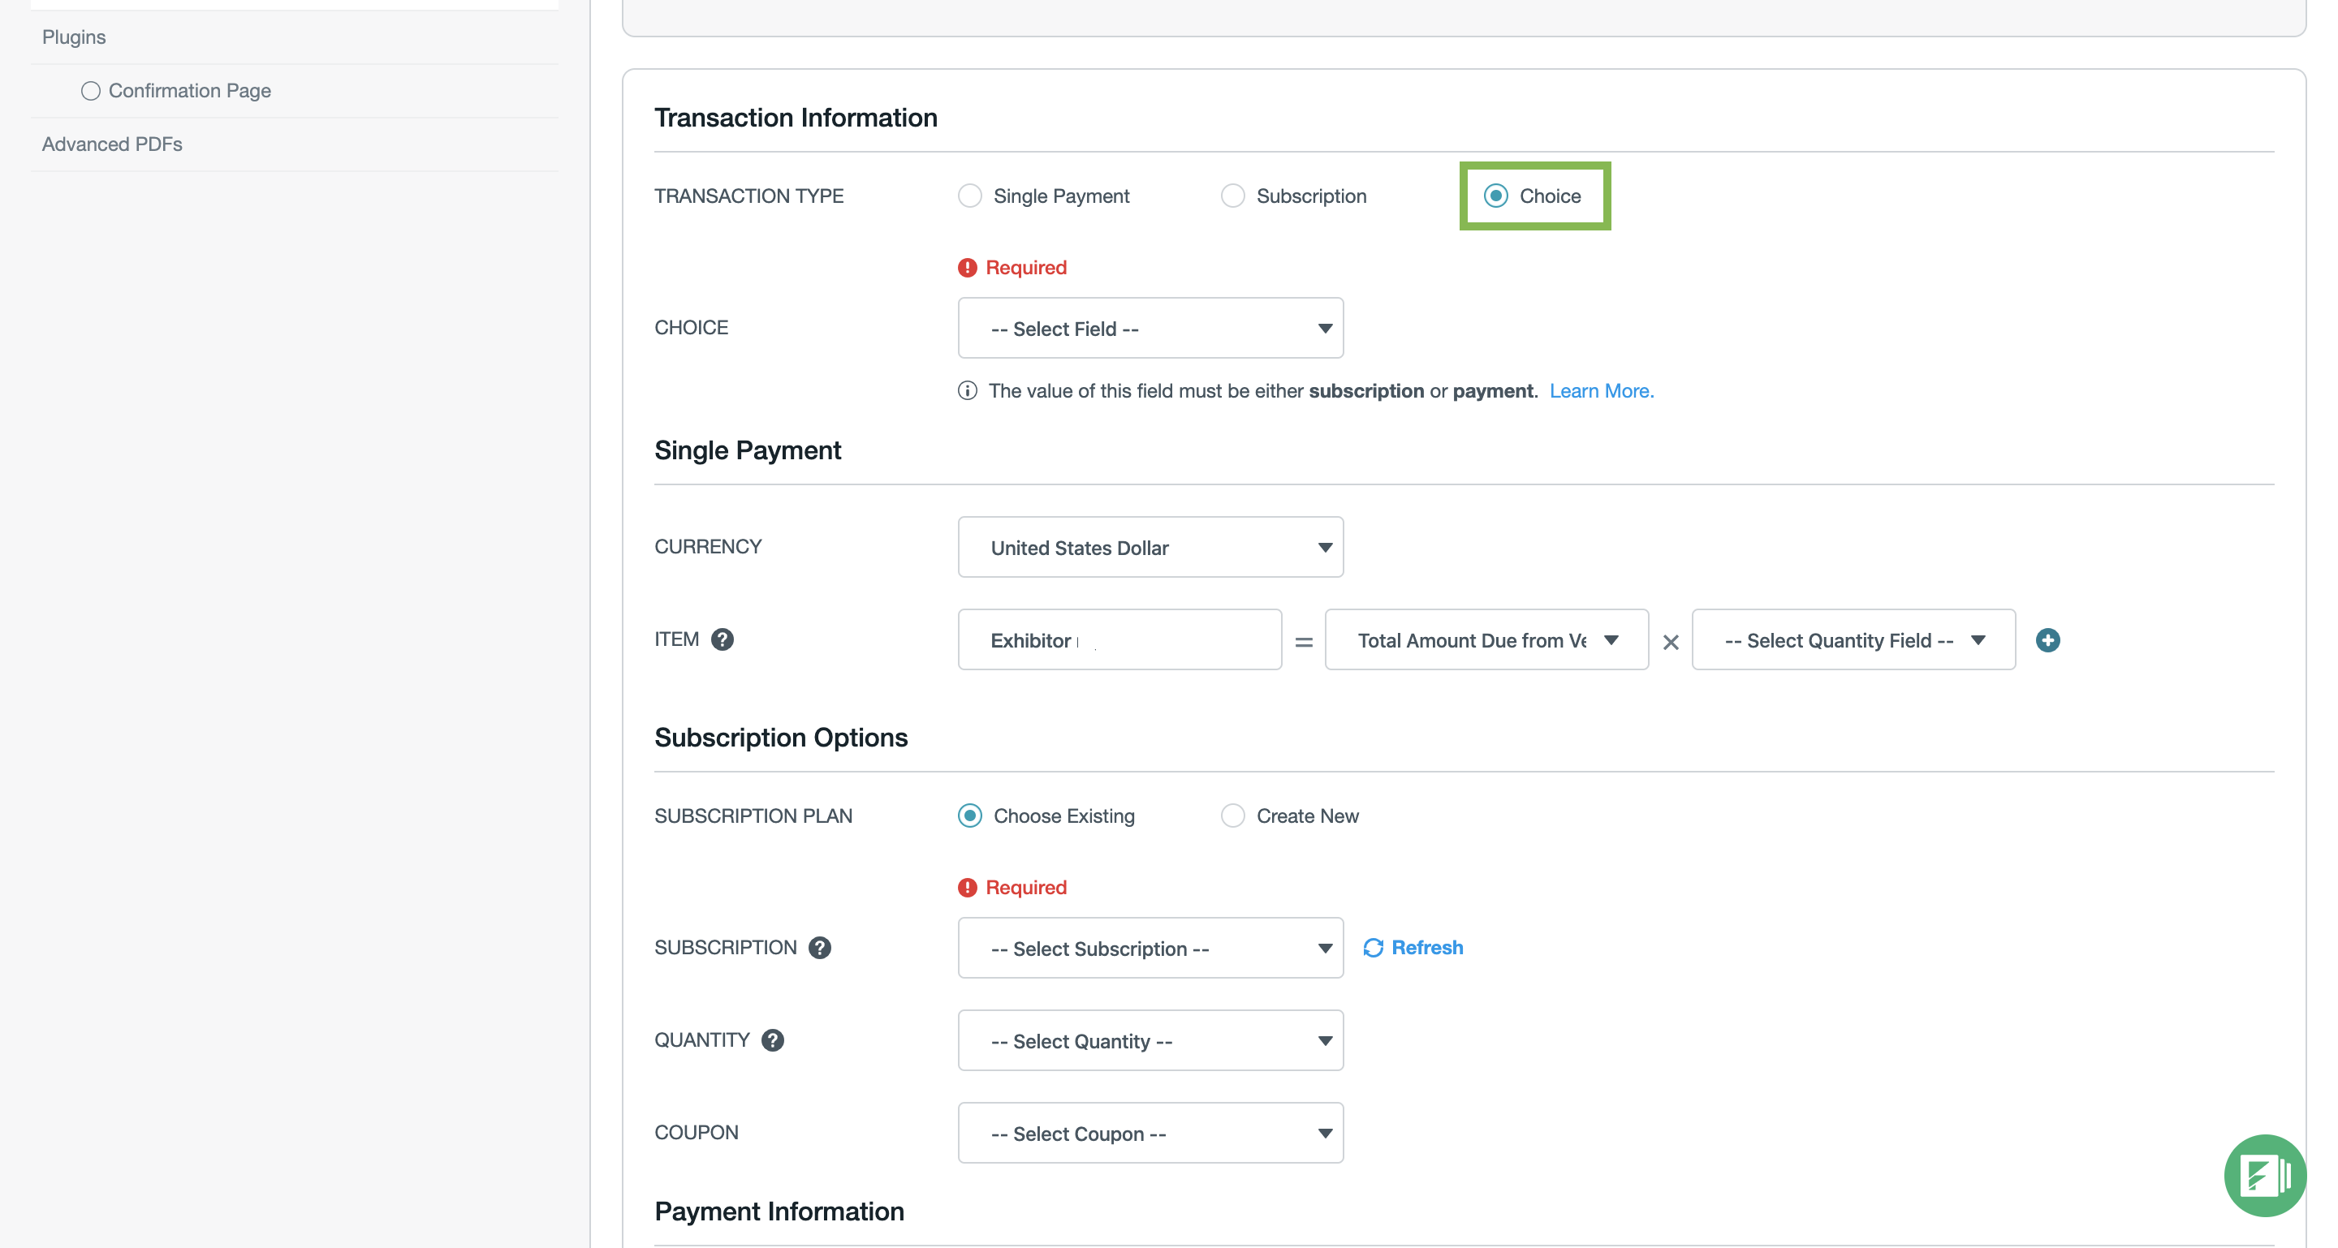Open the Select Coupon dropdown

tap(1150, 1134)
